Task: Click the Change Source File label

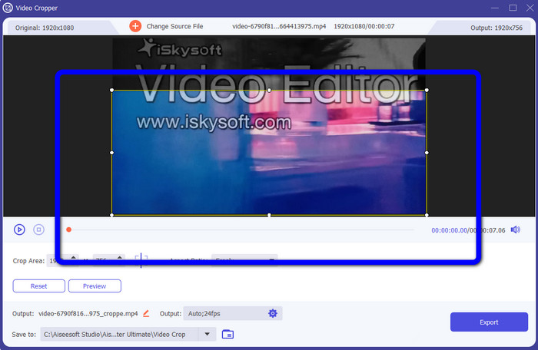Action: (174, 26)
